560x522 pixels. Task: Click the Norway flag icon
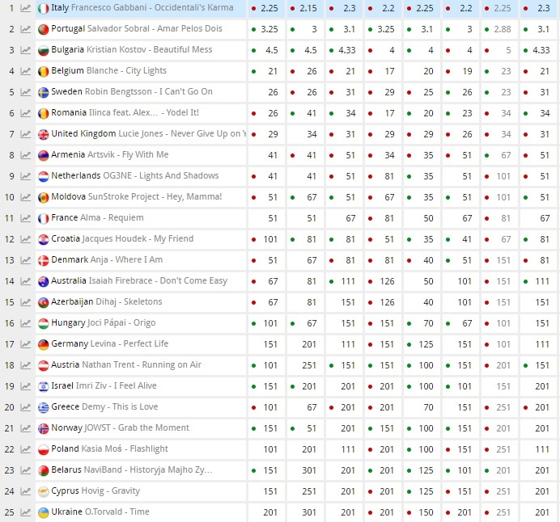click(x=44, y=428)
